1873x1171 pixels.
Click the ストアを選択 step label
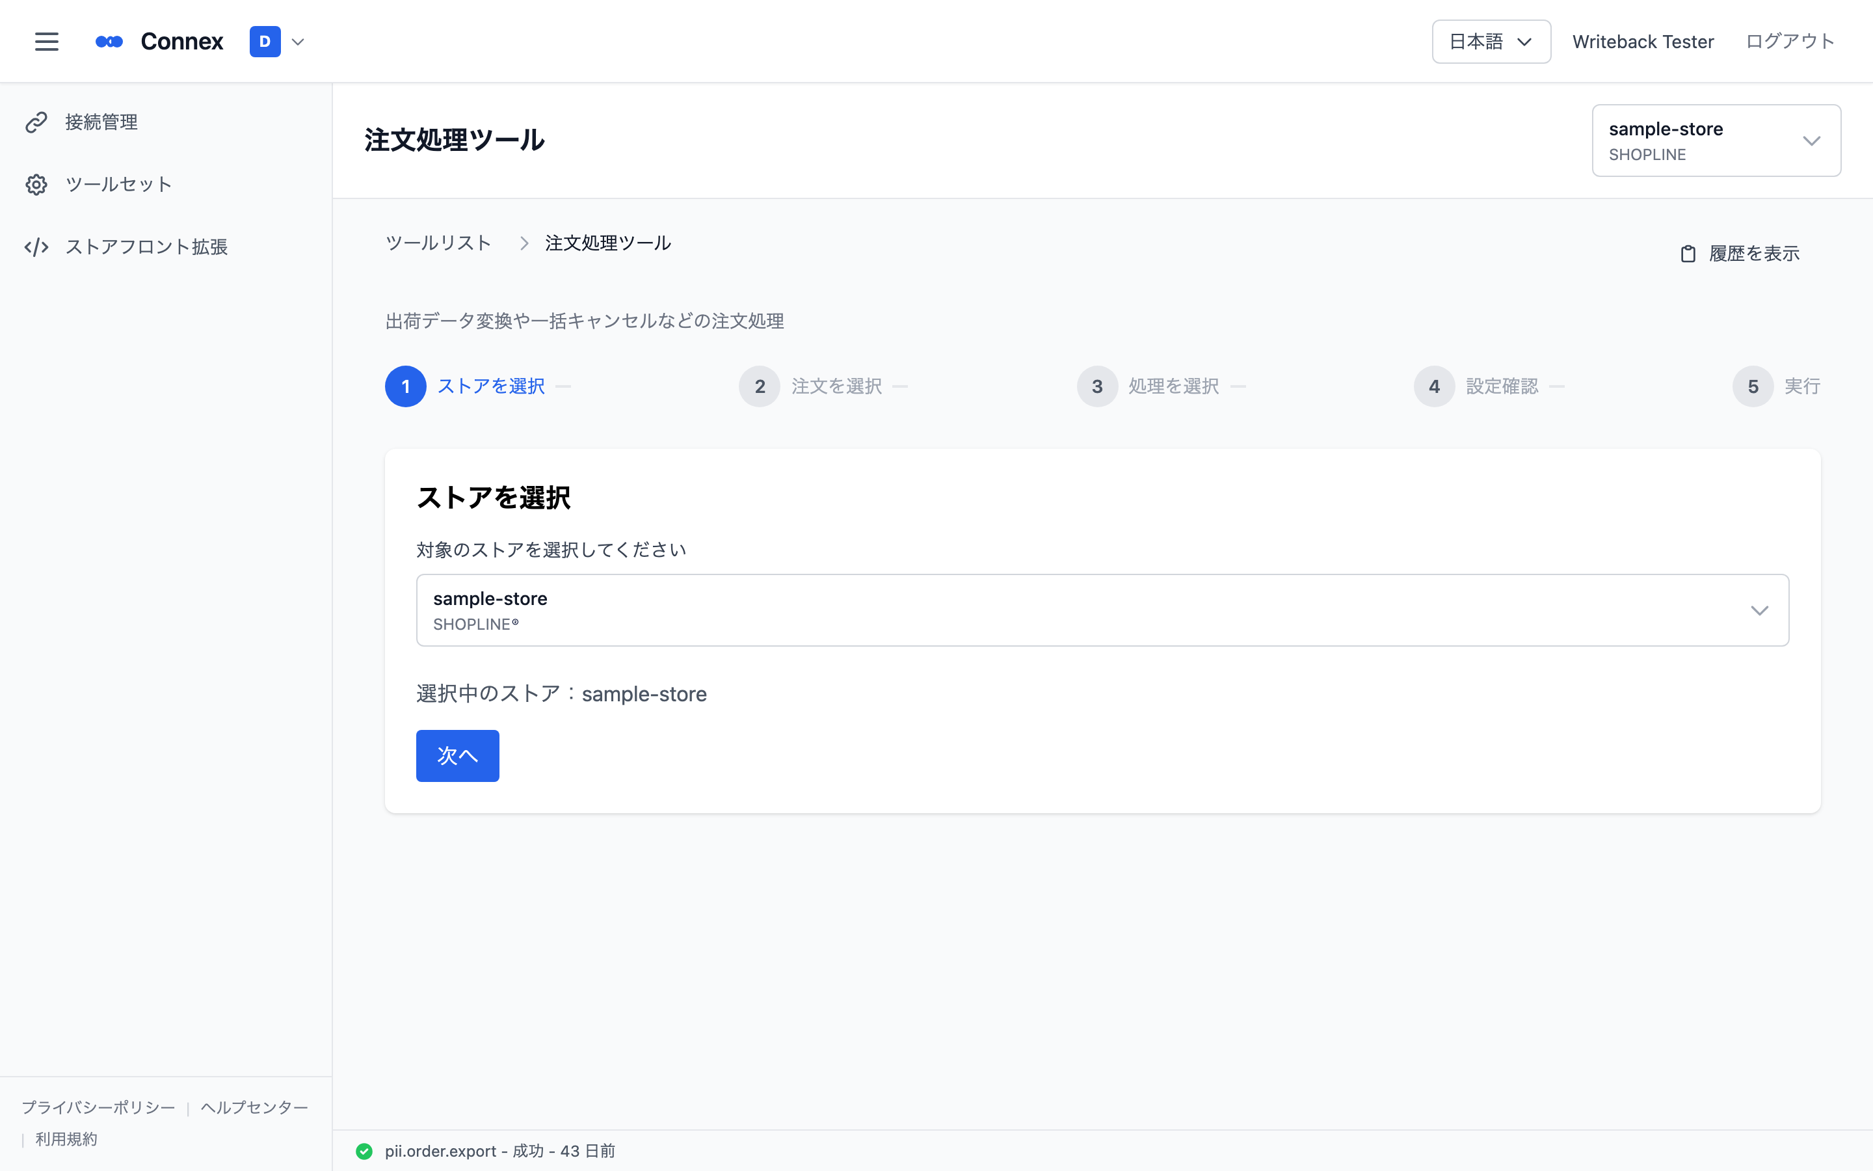491,386
